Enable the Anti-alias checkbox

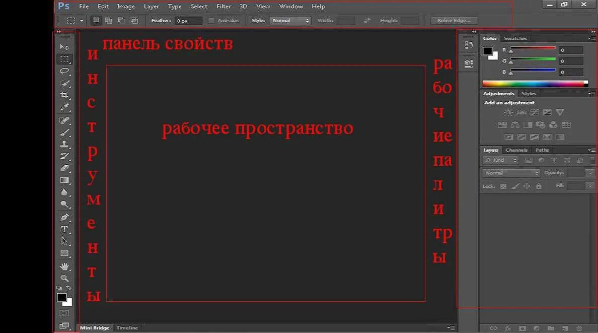point(211,21)
